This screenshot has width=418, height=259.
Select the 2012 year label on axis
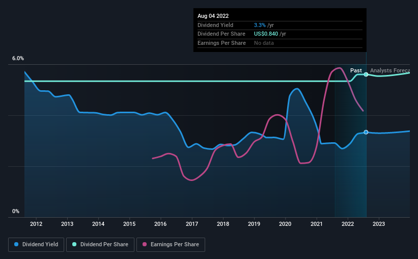36,224
